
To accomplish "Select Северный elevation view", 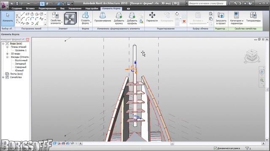I will (x=21, y=67).
